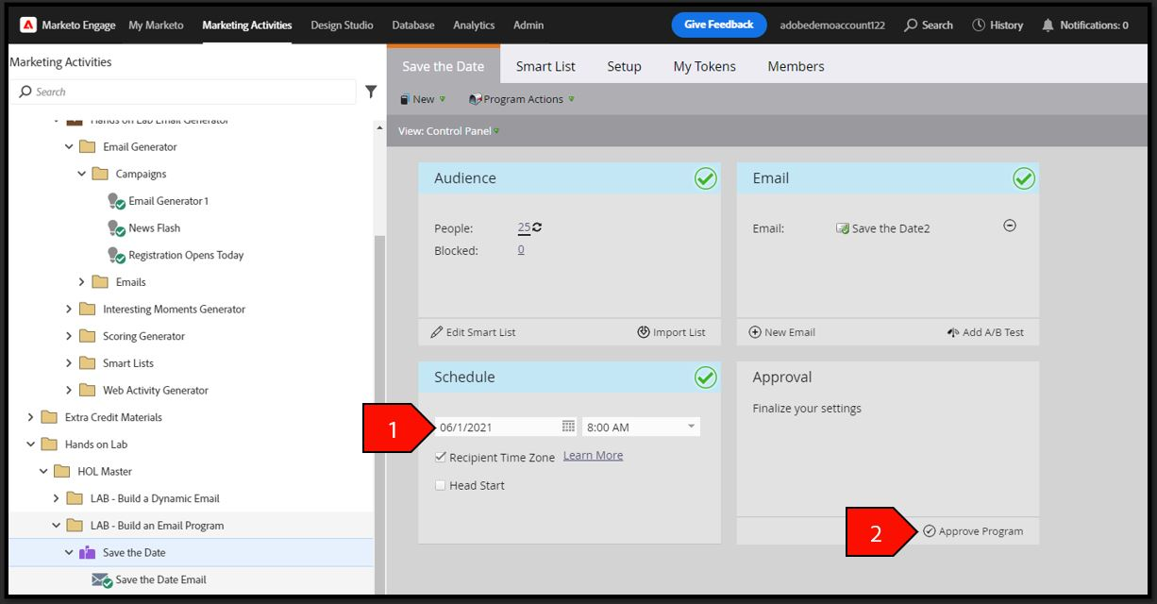Click the Email Generator 1 campaign icon
1157x604 pixels.
[116, 201]
